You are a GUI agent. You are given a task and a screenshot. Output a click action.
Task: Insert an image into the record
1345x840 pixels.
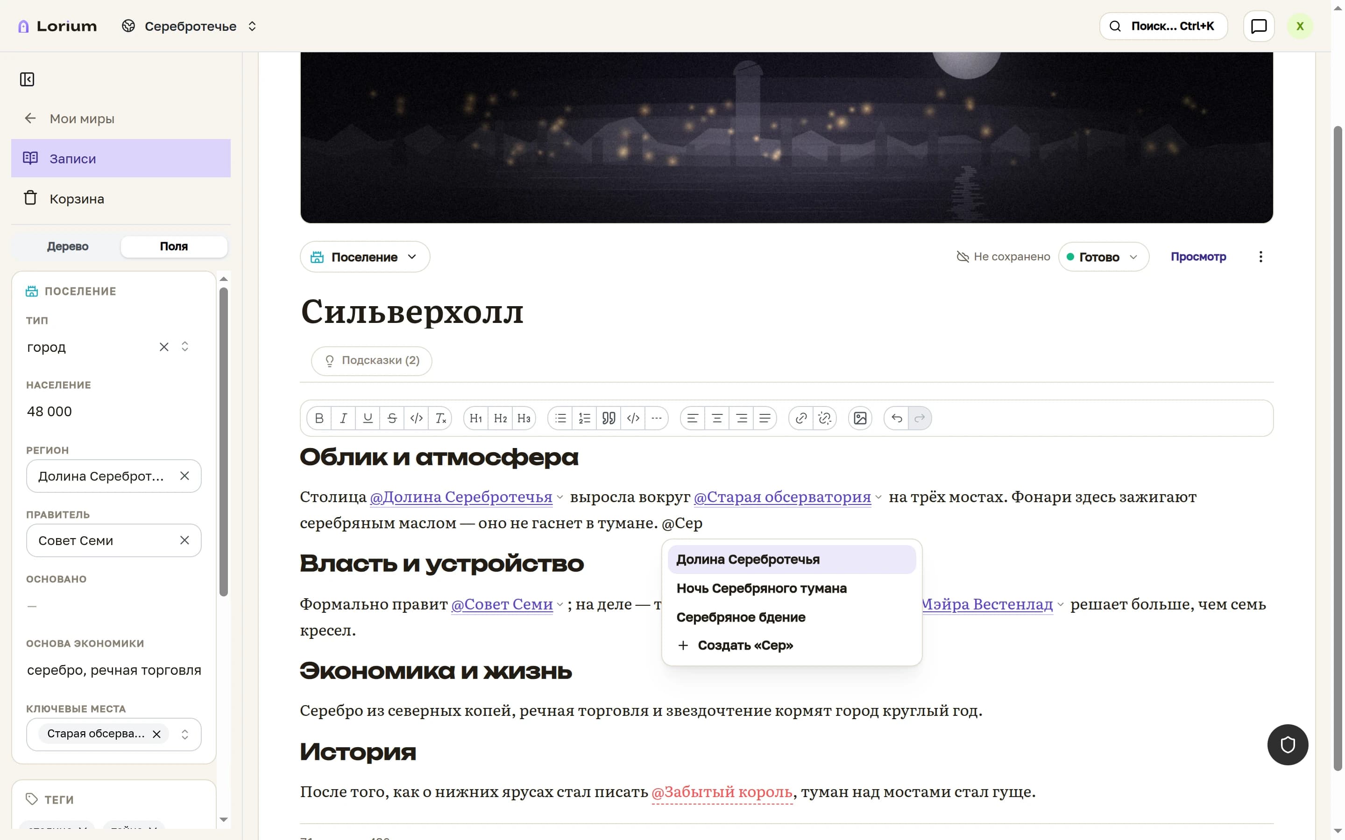pyautogui.click(x=860, y=418)
